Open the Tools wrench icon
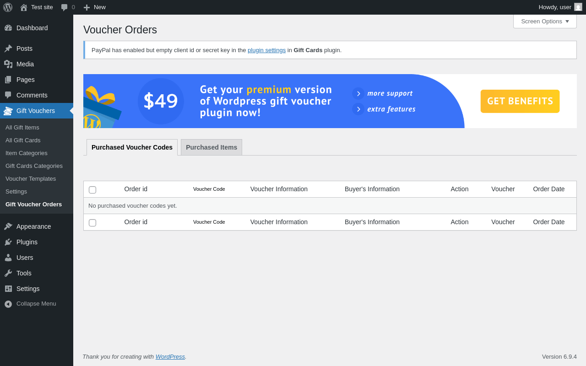 pos(8,273)
